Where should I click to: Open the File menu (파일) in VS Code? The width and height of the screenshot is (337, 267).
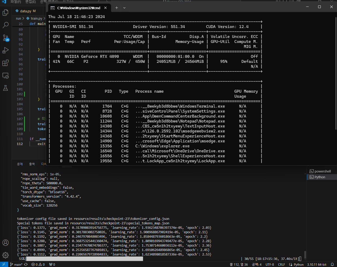coord(16,2)
